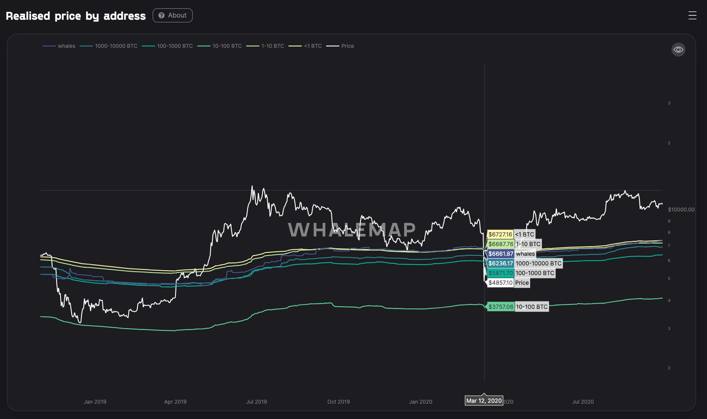Viewport: 707px width, 419px height.
Task: Hide the 100-1000 BTC legend series
Action: [168, 46]
